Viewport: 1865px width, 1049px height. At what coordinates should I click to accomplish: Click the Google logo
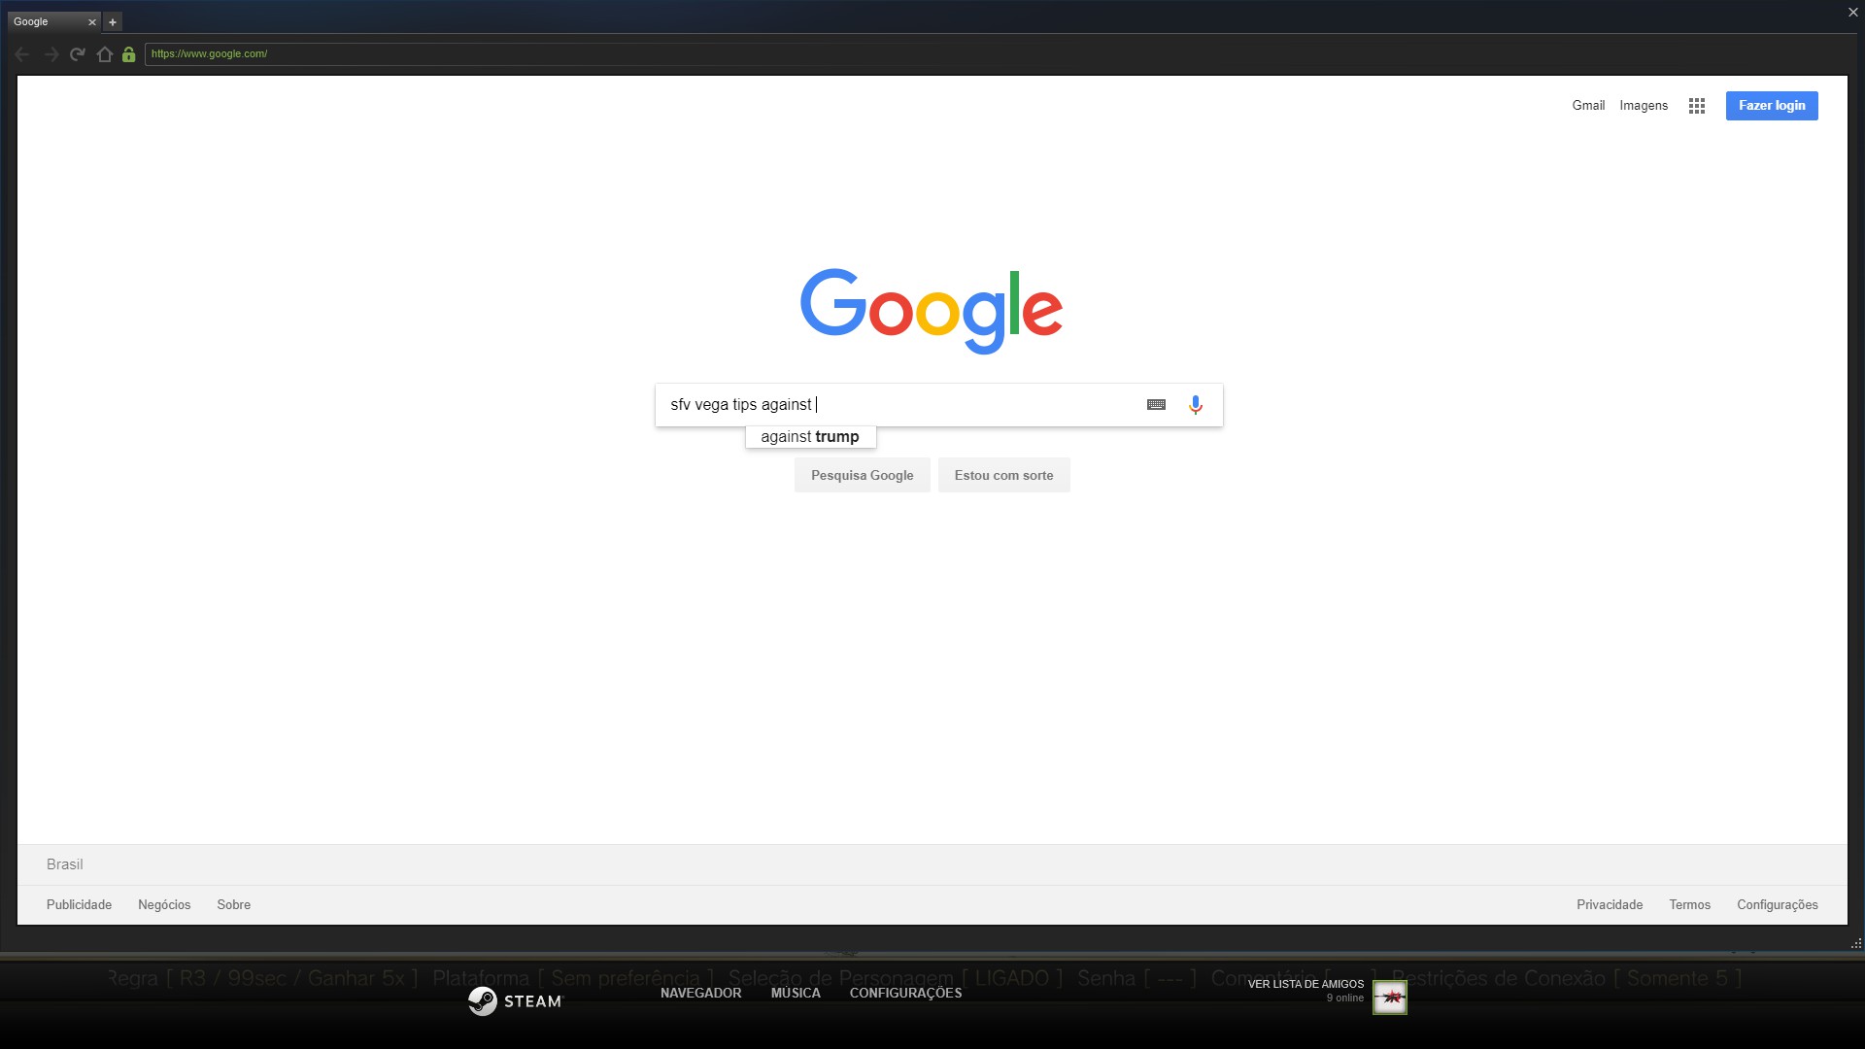(x=932, y=311)
